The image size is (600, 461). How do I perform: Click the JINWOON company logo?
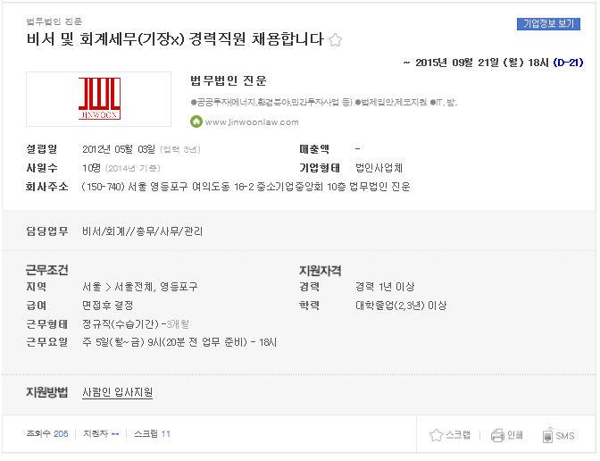99,99
